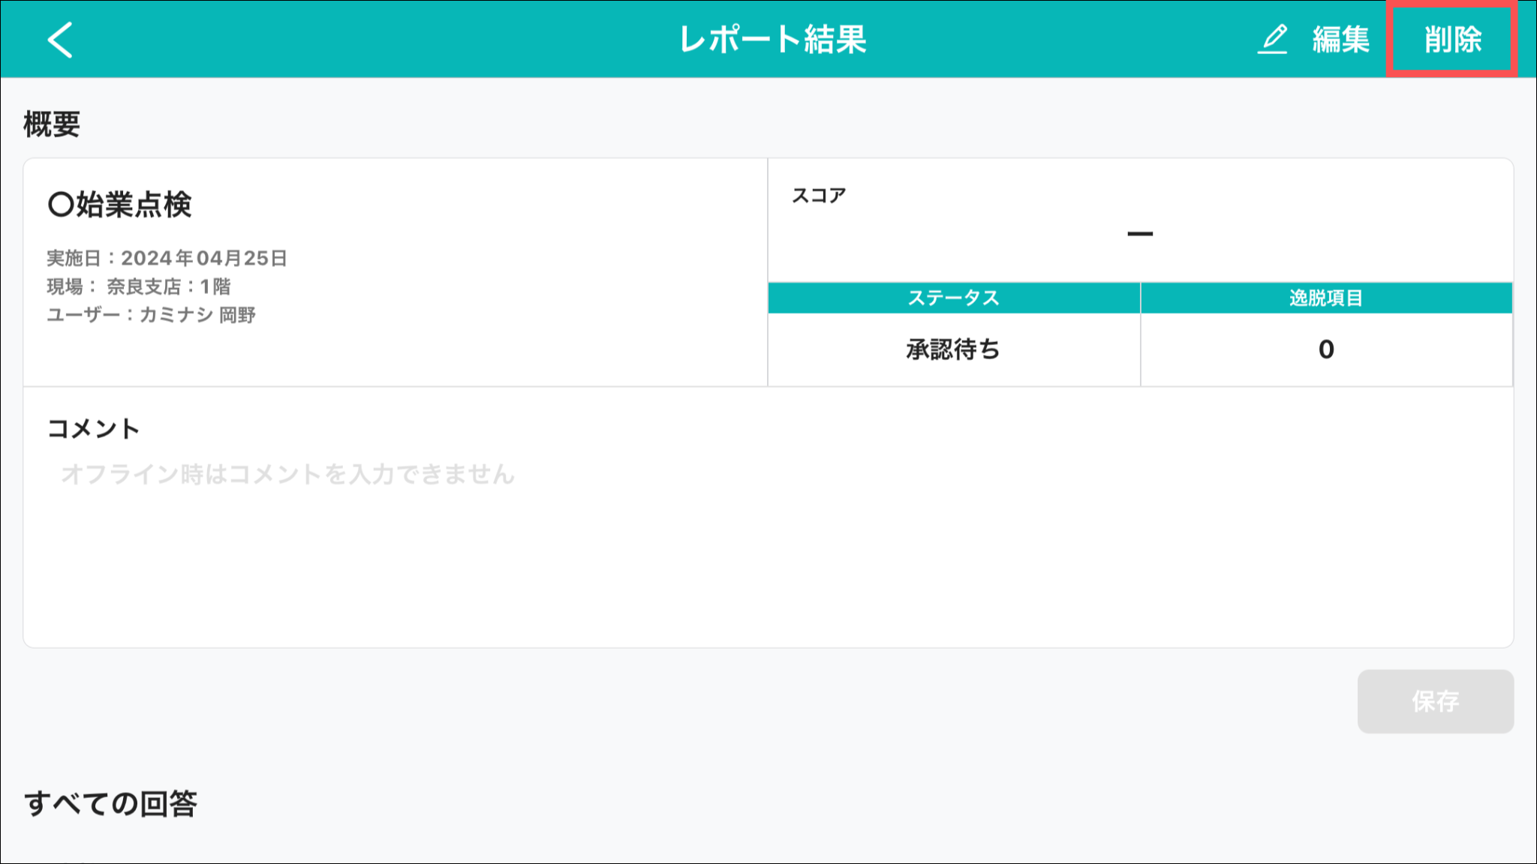The height and width of the screenshot is (864, 1537).
Task: Click the 承認待ち status value
Action: click(x=953, y=349)
